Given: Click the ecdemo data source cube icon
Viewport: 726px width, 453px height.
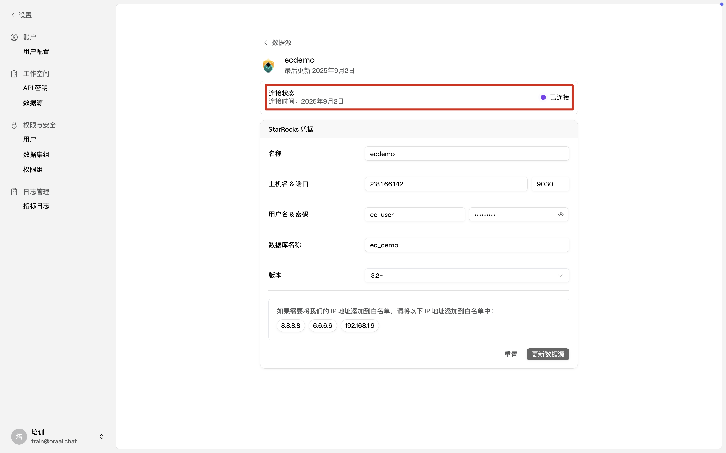Looking at the screenshot, I should pyautogui.click(x=268, y=66).
